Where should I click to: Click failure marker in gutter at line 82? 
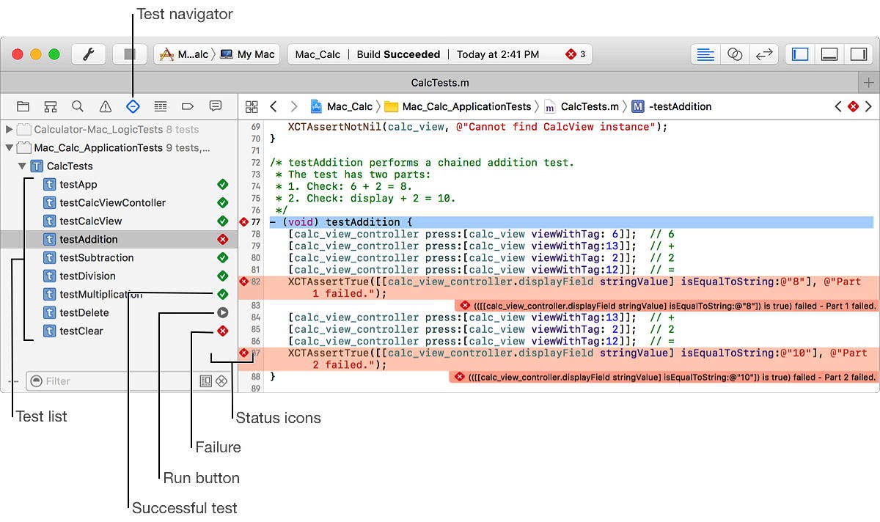click(244, 281)
